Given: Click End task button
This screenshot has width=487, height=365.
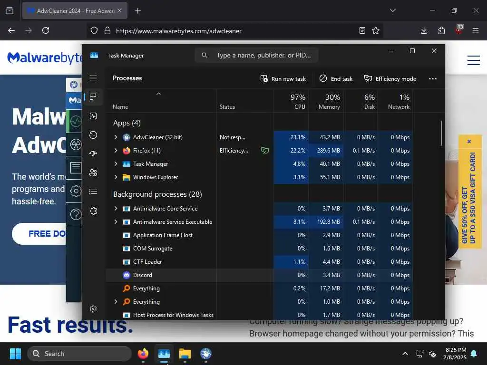Looking at the screenshot, I should coord(336,79).
